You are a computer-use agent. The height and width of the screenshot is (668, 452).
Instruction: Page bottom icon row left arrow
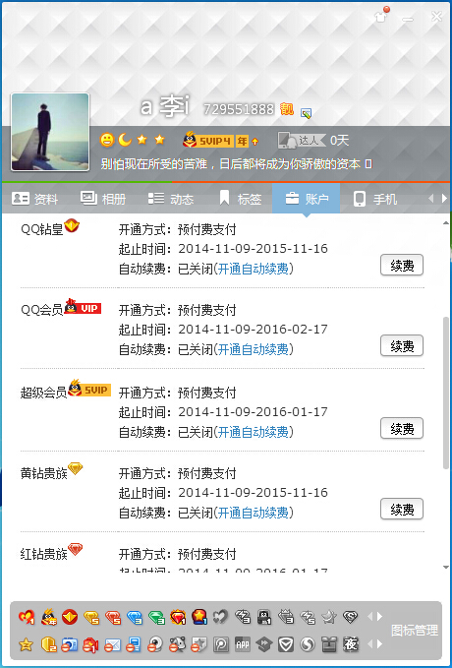pos(370,644)
